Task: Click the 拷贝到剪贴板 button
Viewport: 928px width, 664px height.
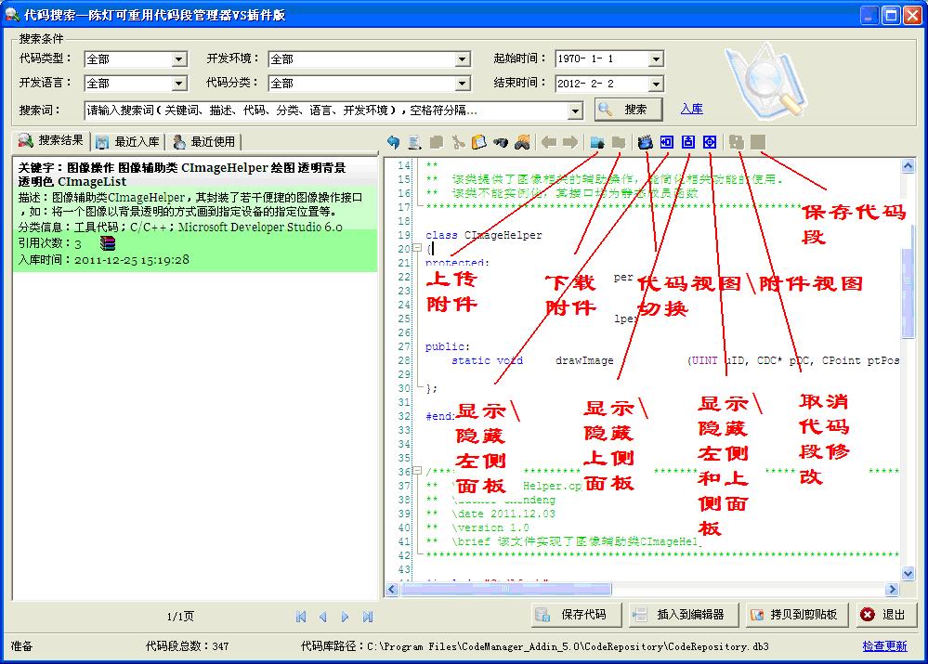Action: tap(797, 615)
